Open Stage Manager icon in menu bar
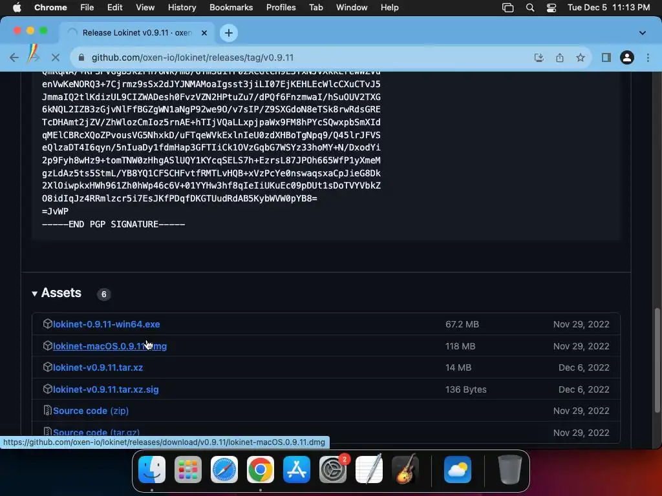662x496 pixels. [x=508, y=8]
